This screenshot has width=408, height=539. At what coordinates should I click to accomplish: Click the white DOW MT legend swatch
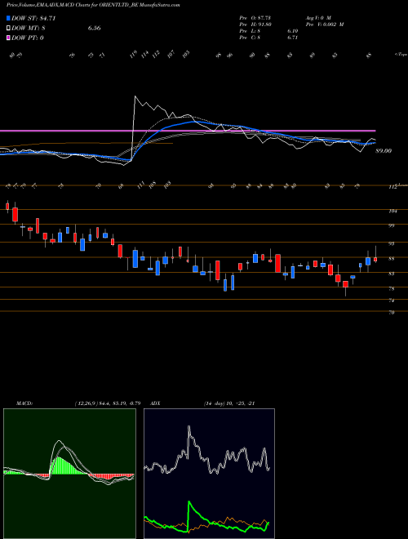coord(8,29)
